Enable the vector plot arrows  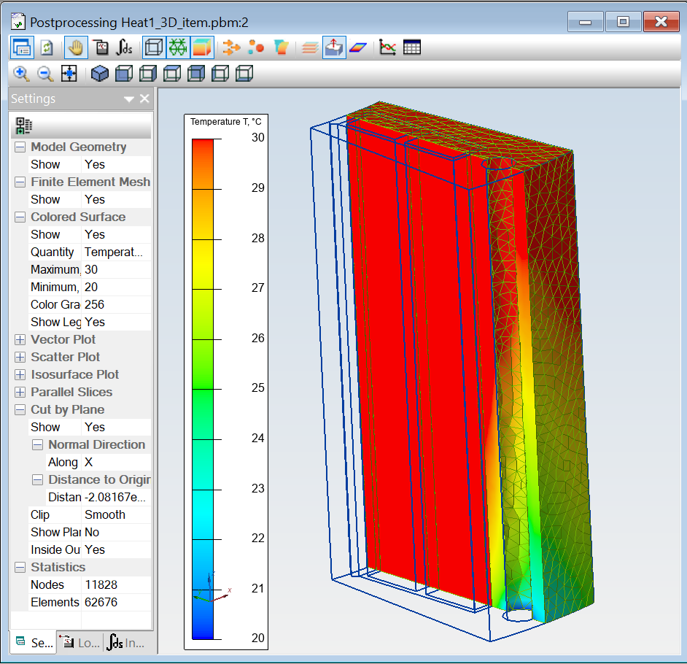click(231, 47)
